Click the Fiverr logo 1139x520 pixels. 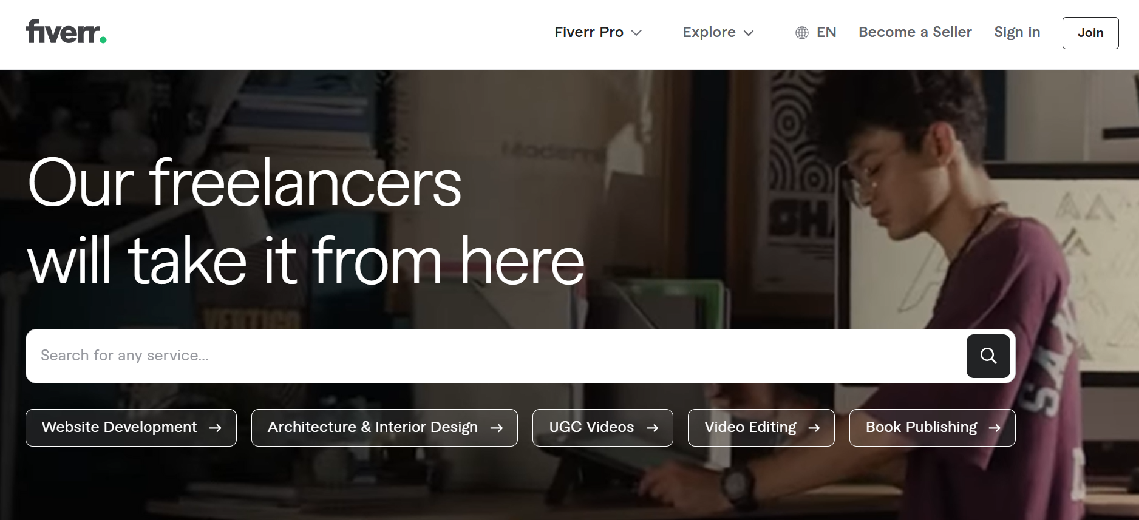point(66,32)
